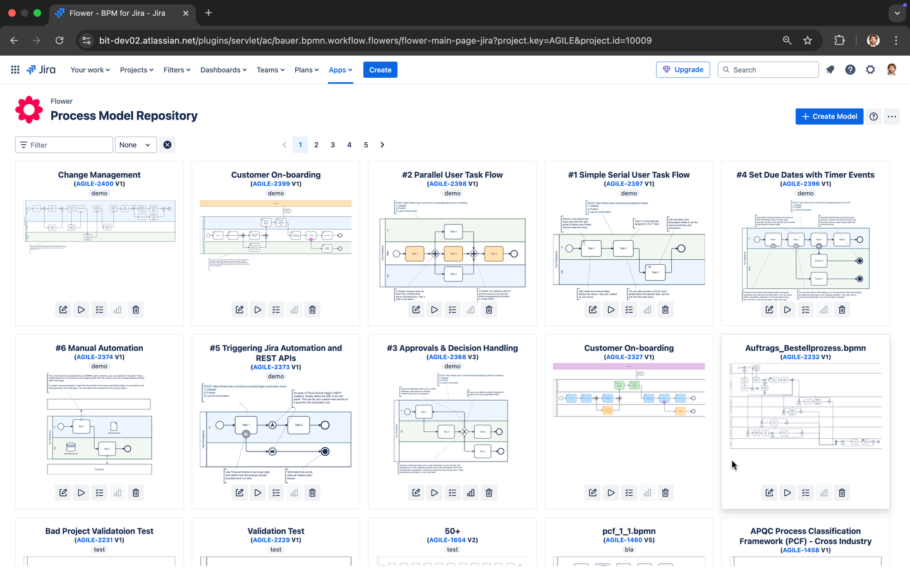
Task: Run the Customer On-boarding AGILE-2399 process
Action: pos(258,310)
